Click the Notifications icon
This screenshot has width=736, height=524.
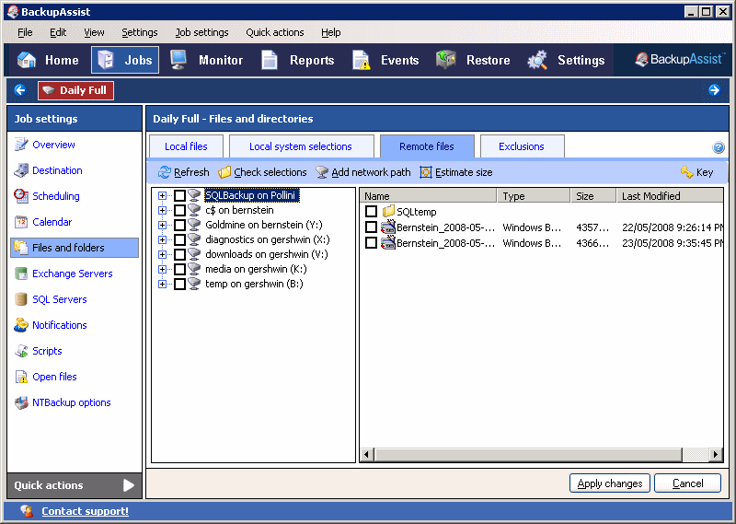21,325
